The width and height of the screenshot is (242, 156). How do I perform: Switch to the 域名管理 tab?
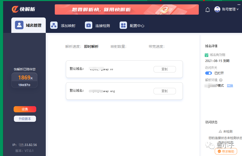(x=29, y=25)
